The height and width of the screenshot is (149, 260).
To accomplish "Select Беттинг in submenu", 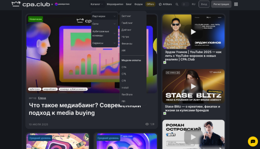I will click(x=126, y=16).
